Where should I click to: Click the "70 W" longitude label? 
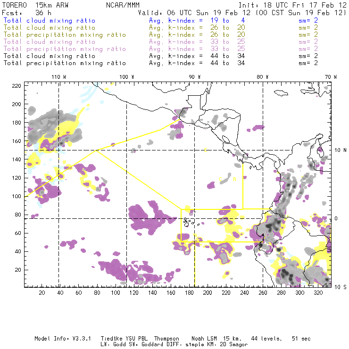331,77
